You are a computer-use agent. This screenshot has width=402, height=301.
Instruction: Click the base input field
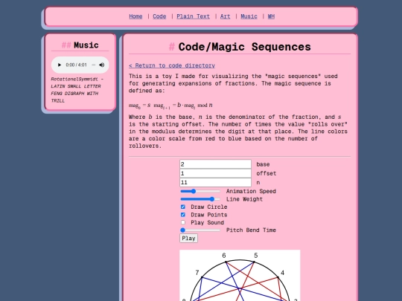(x=215, y=164)
